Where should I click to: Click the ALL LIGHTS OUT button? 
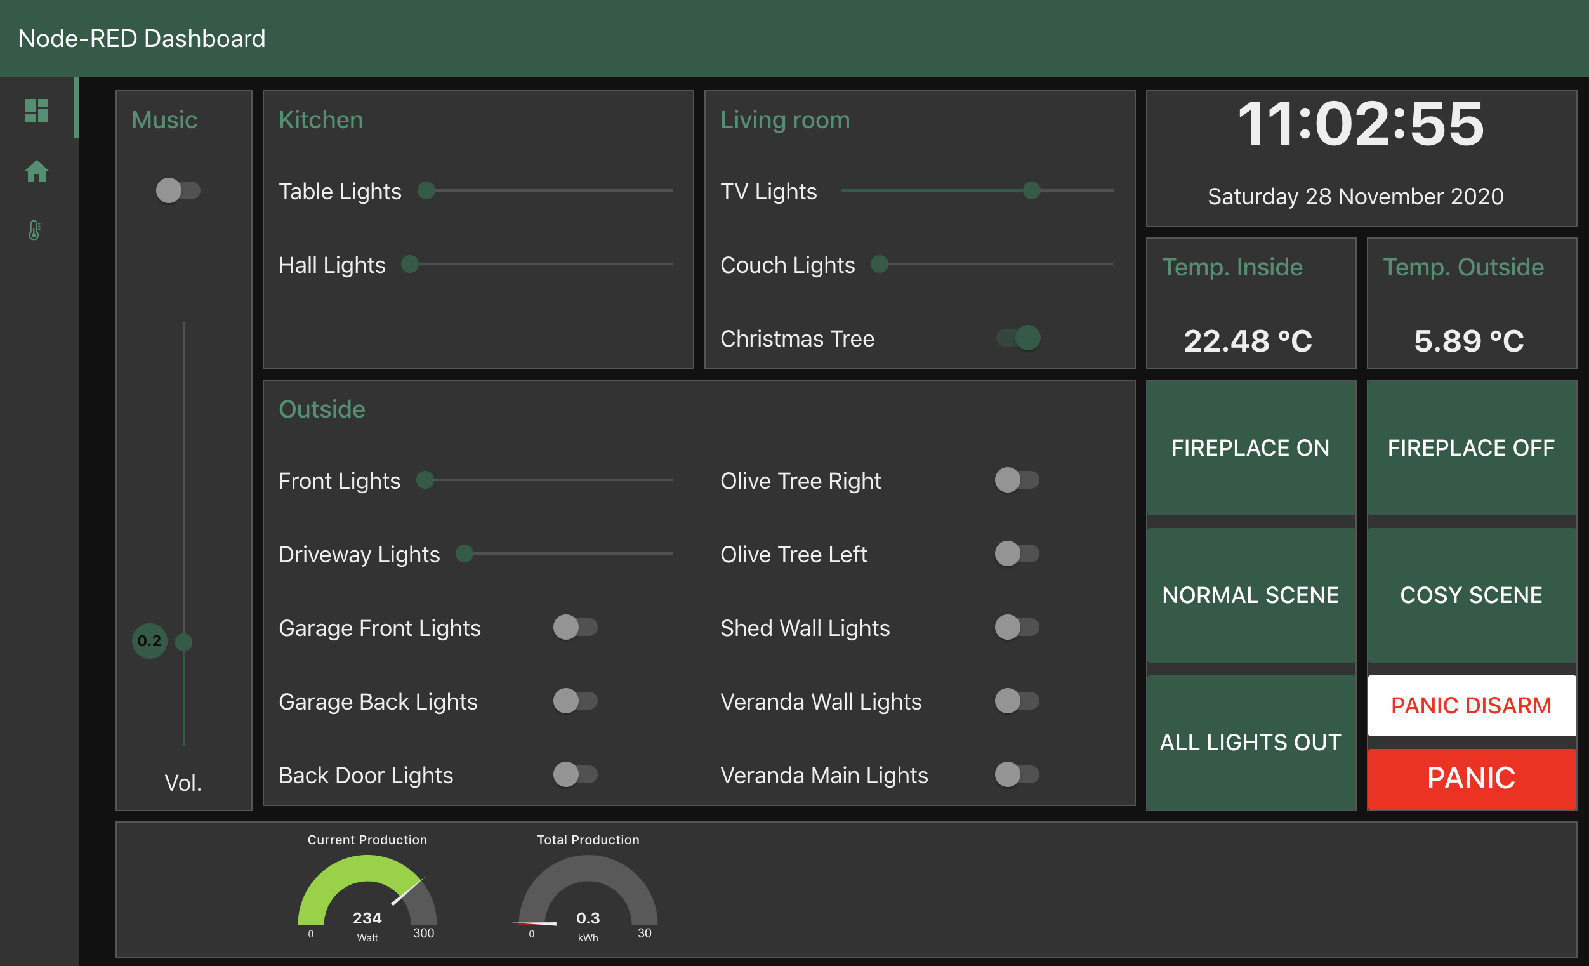(1249, 742)
